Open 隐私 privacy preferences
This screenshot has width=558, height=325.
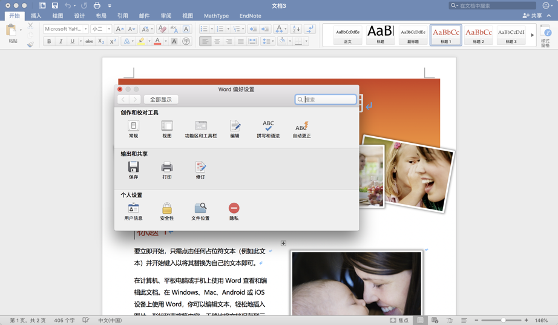234,211
